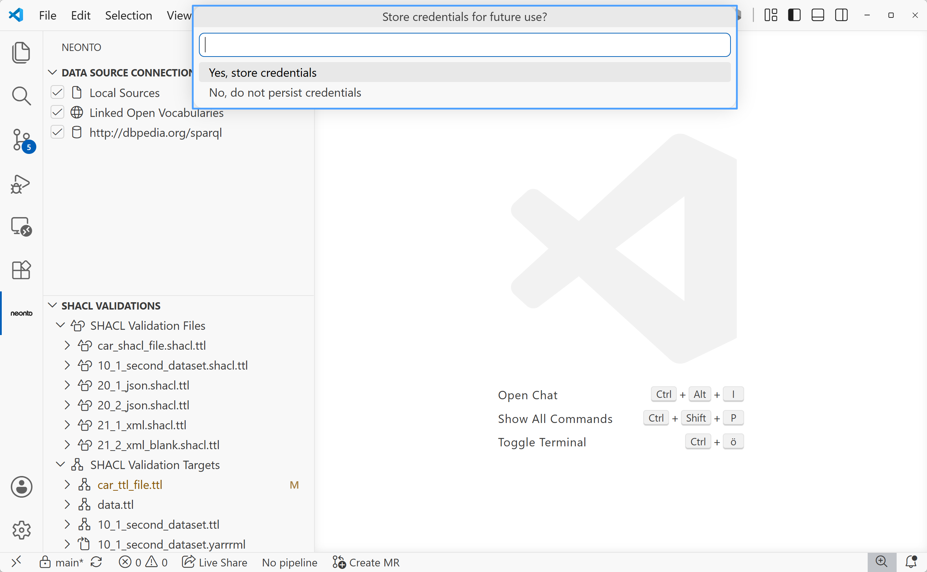The width and height of the screenshot is (927, 572).
Task: Open the Selection menu
Action: tap(128, 15)
